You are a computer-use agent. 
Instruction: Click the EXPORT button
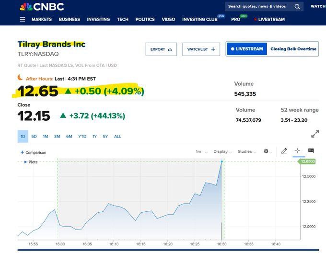161,49
